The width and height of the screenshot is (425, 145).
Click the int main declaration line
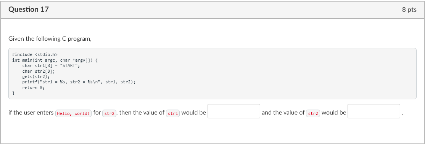(55, 60)
